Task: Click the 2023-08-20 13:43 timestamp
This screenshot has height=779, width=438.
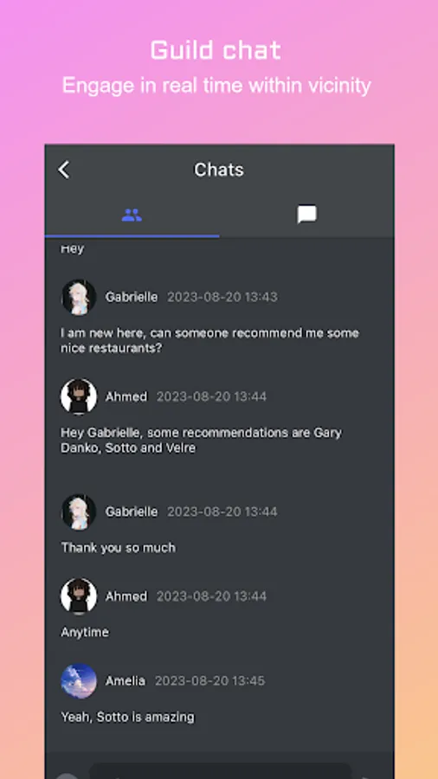Action: 222,297
